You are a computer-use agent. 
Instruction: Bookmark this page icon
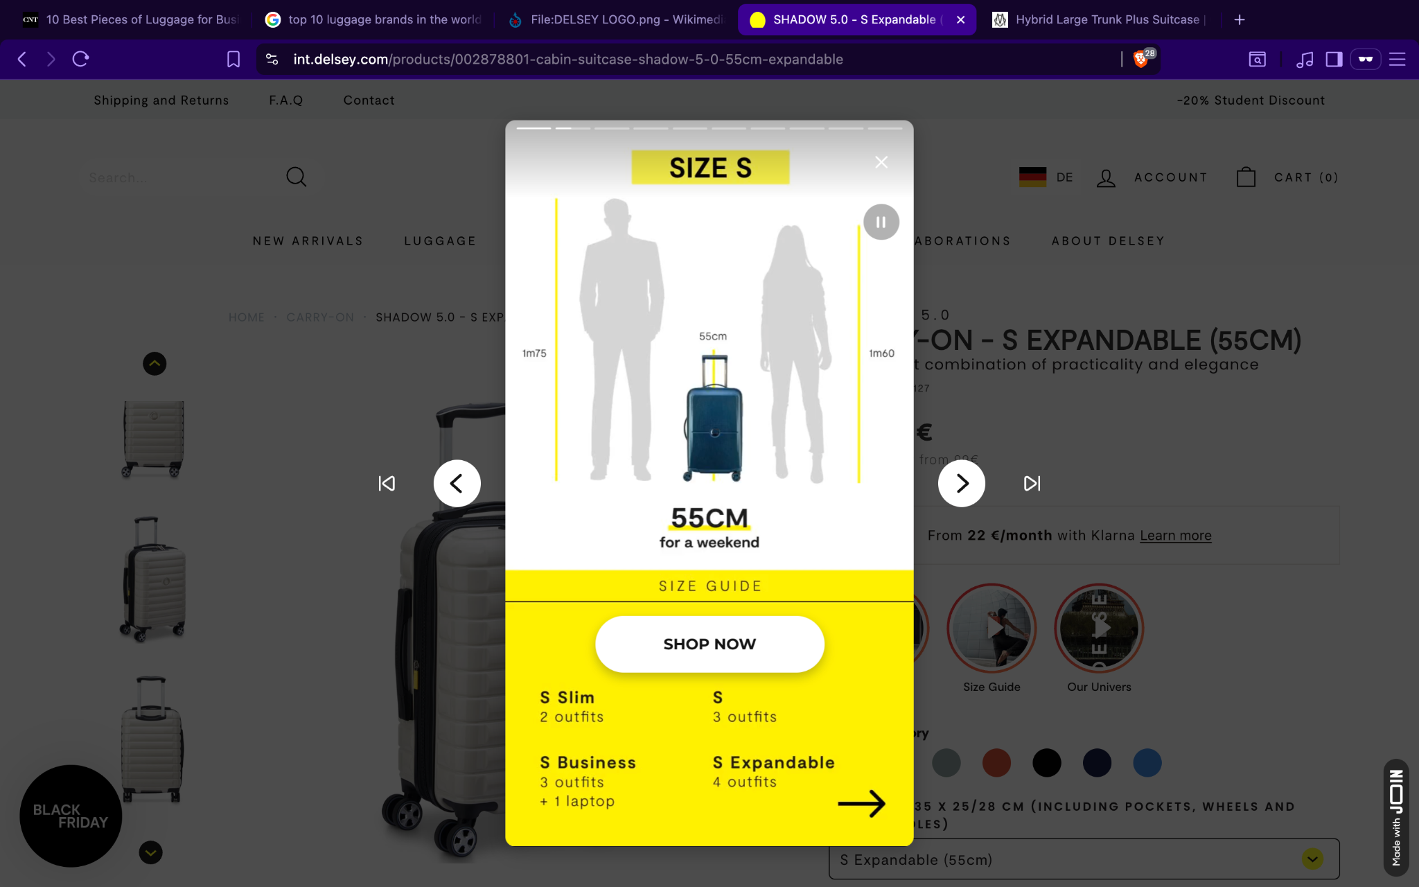point(233,60)
